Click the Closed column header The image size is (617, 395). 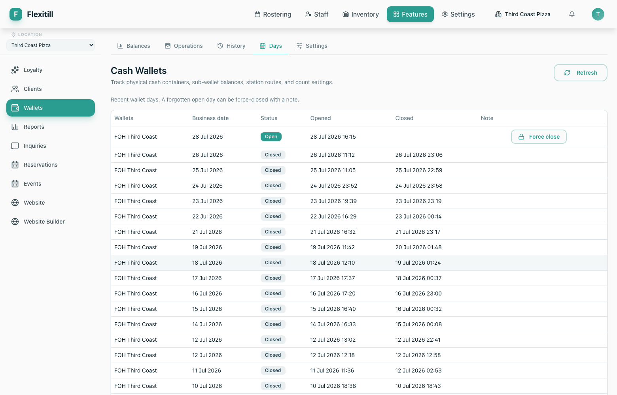point(404,118)
